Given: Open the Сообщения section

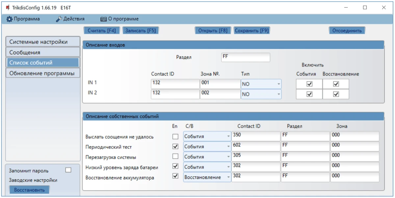Looking at the screenshot, I should pos(43,52).
